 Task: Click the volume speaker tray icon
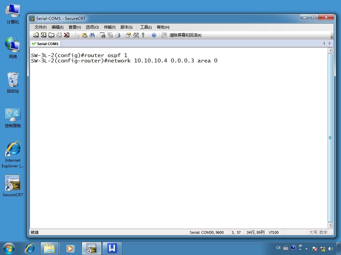click(331, 249)
